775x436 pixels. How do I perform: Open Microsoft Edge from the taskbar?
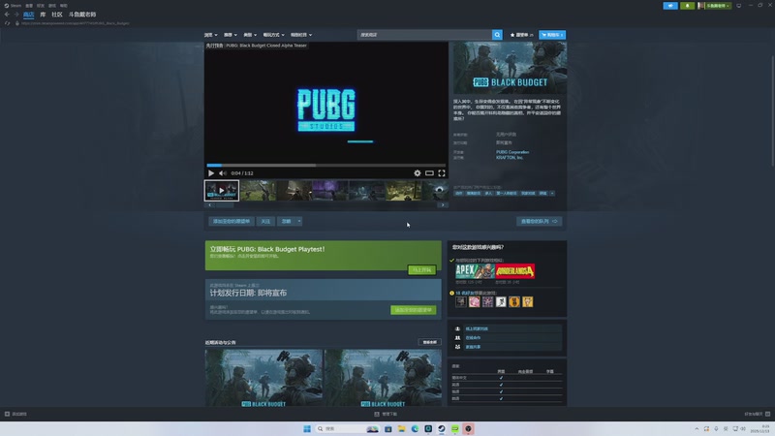click(x=415, y=428)
